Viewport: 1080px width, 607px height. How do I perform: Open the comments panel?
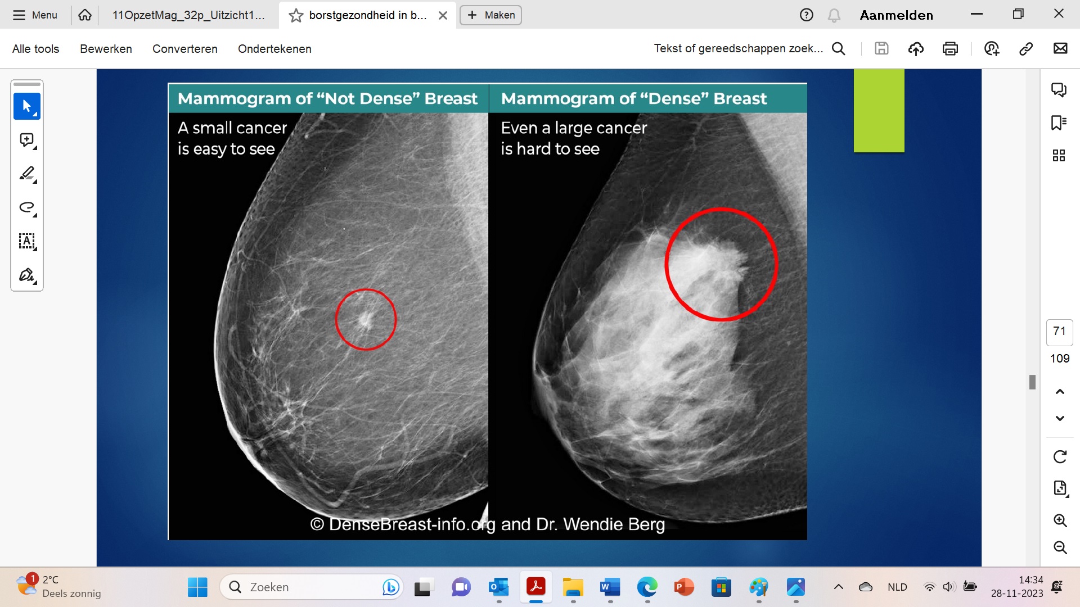1059,89
